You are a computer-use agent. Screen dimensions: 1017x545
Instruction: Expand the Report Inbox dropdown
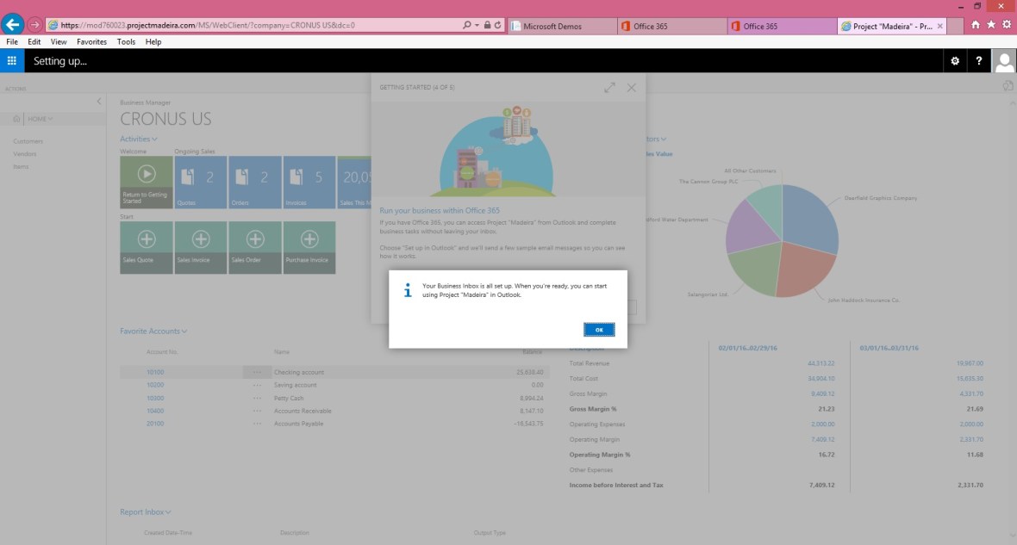[145, 512]
